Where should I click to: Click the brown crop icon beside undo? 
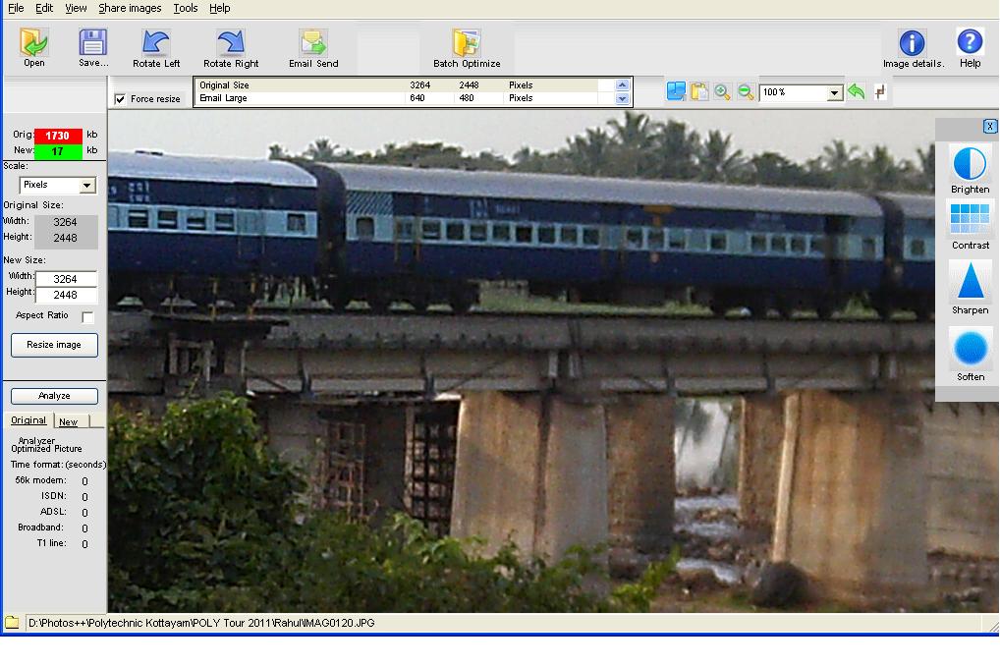880,92
